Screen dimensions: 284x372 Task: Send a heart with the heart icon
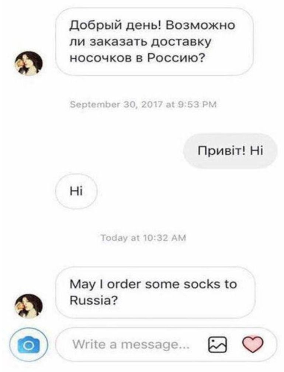(253, 344)
